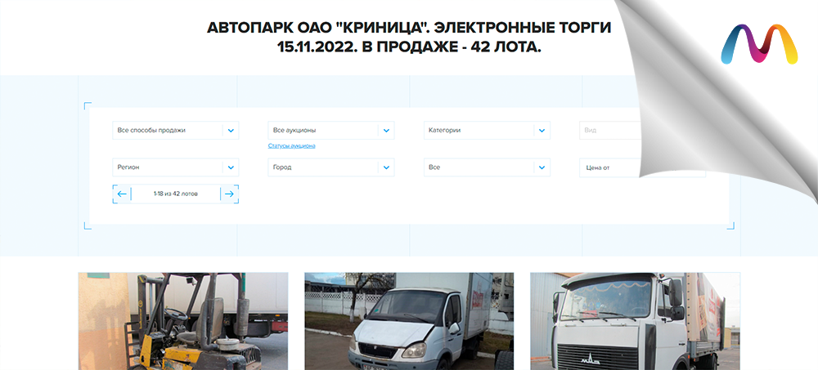
Task: Open the yellow forklift lot photo
Action: click(183, 321)
